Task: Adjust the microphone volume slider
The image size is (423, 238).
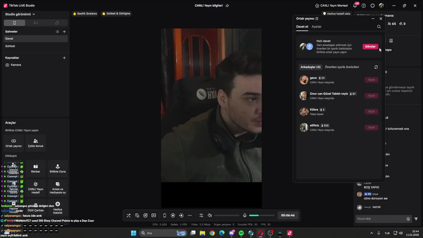Action: (262, 216)
